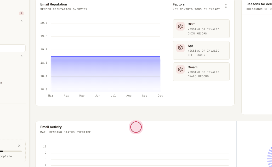Open the Spf factor card
272x167 pixels.
[201, 50]
